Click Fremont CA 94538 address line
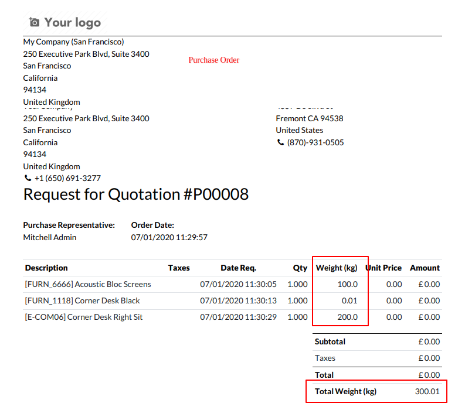This screenshot has height=410, width=465. tap(310, 118)
